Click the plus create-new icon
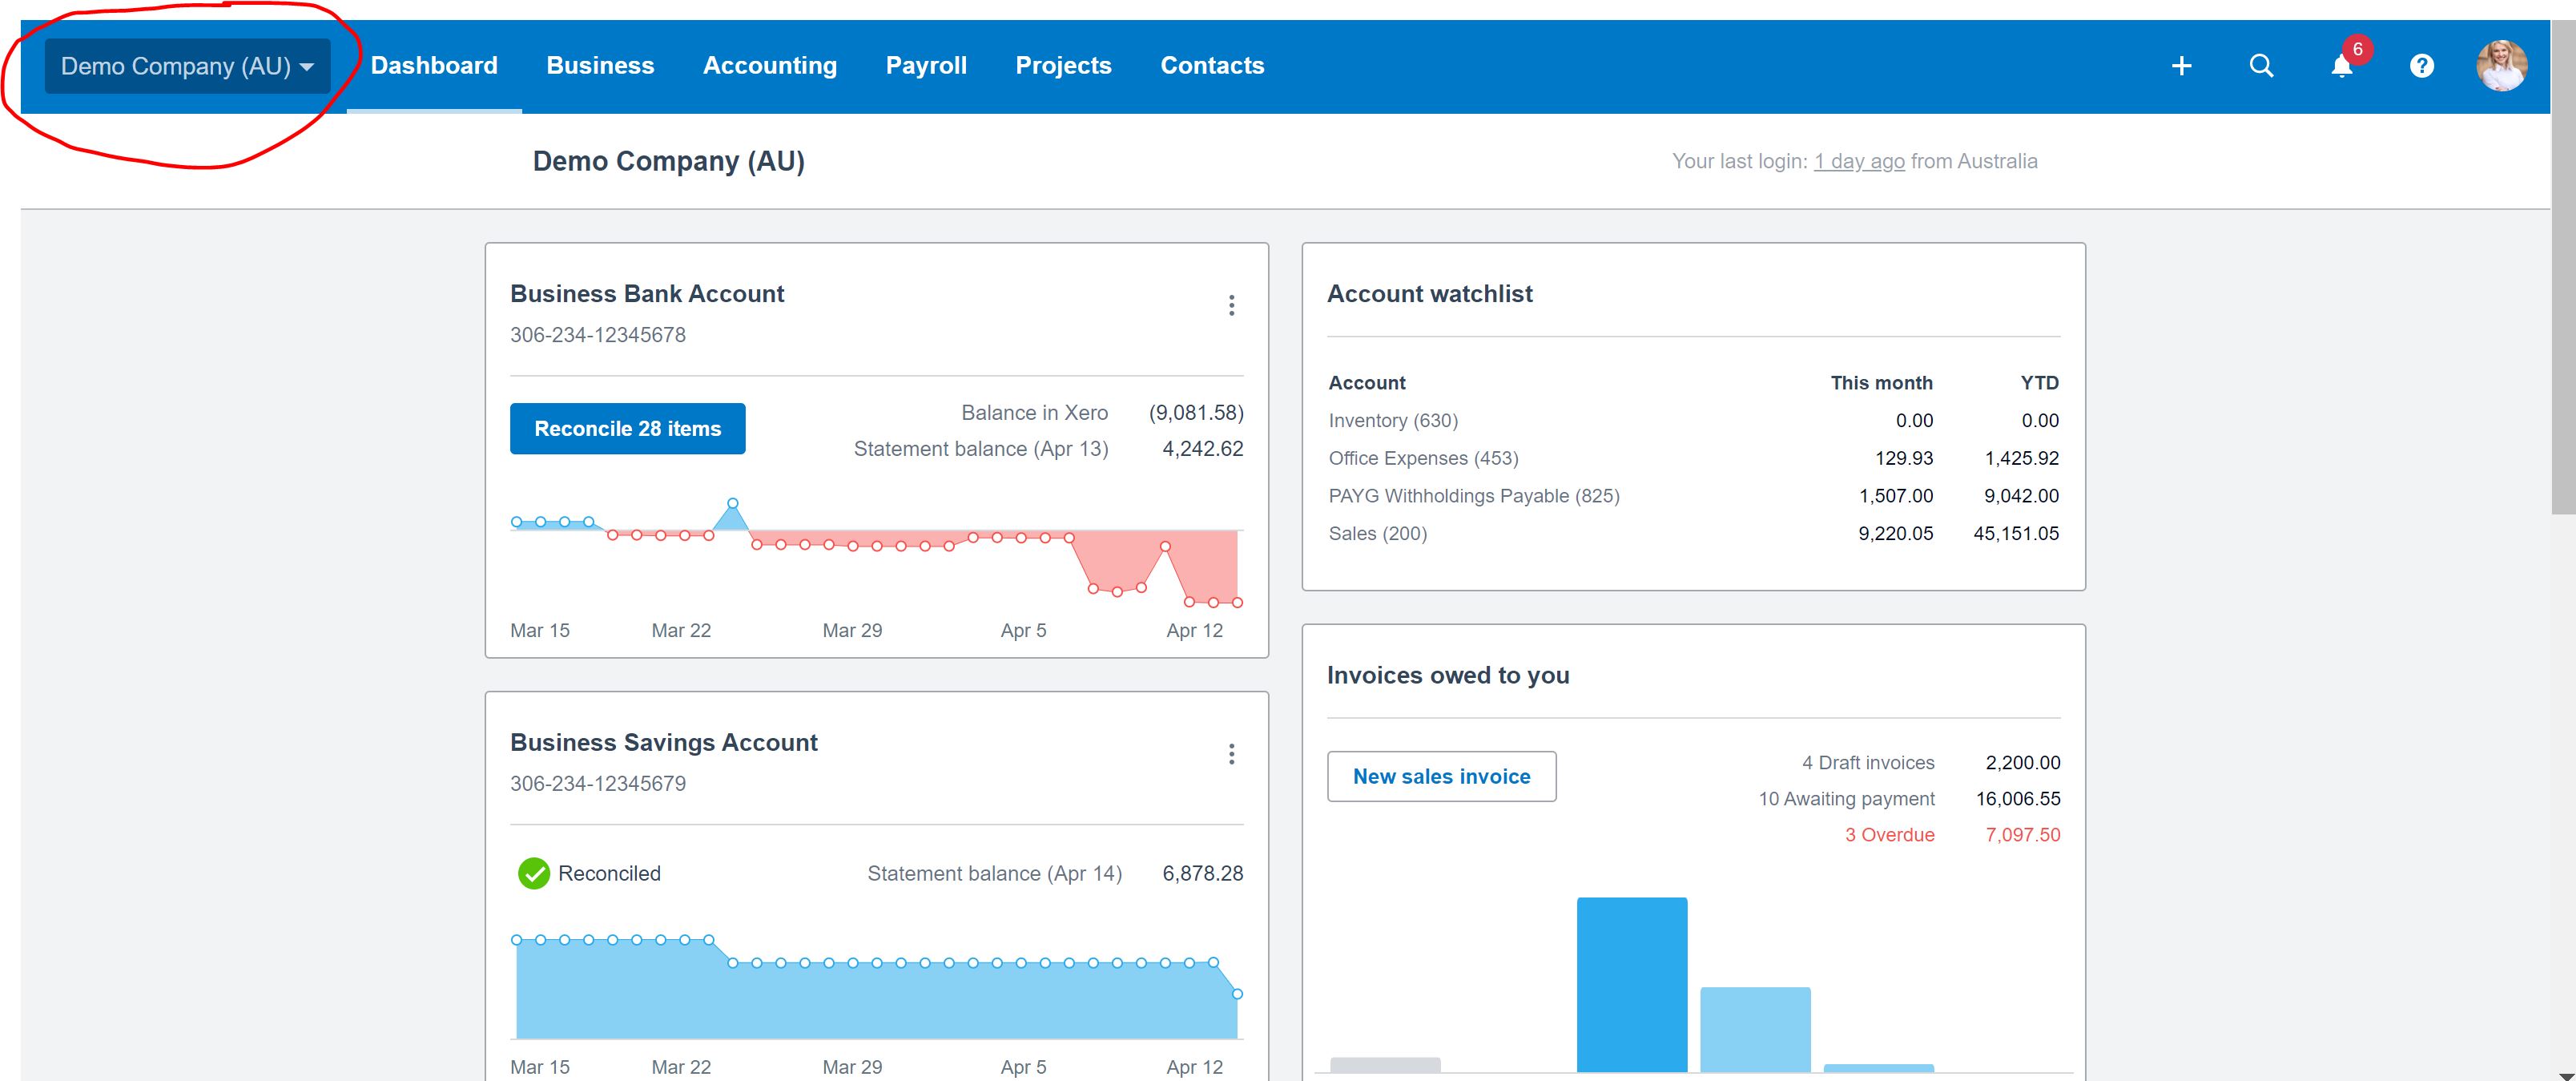This screenshot has width=2576, height=1081. pyautogui.click(x=2181, y=66)
